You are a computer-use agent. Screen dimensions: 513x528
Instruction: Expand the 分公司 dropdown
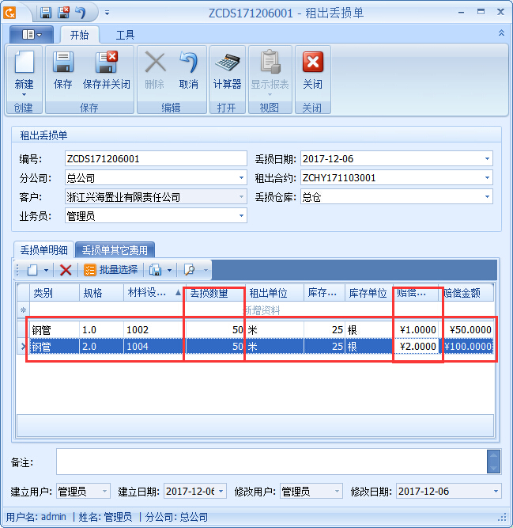coord(241,178)
